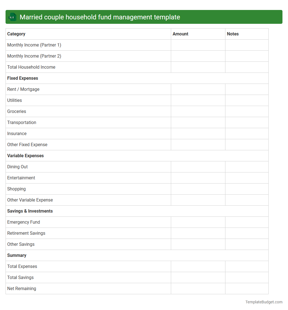The width and height of the screenshot is (288, 310).
Task: Click the Utilities amount cell
Action: (x=198, y=100)
